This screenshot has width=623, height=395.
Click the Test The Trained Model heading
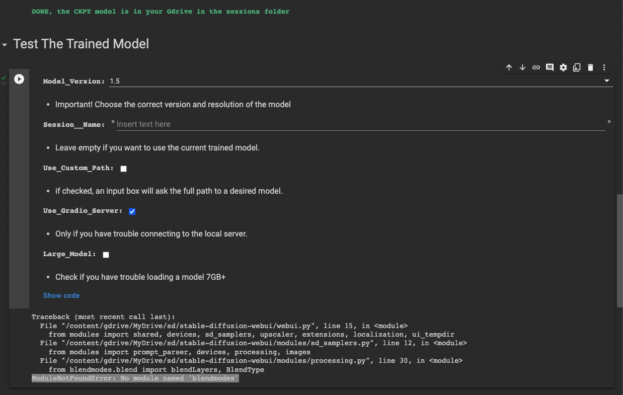(x=81, y=44)
